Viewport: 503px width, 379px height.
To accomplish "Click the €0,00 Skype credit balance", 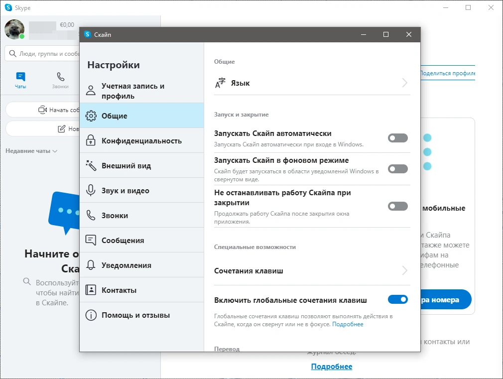I will (67, 25).
